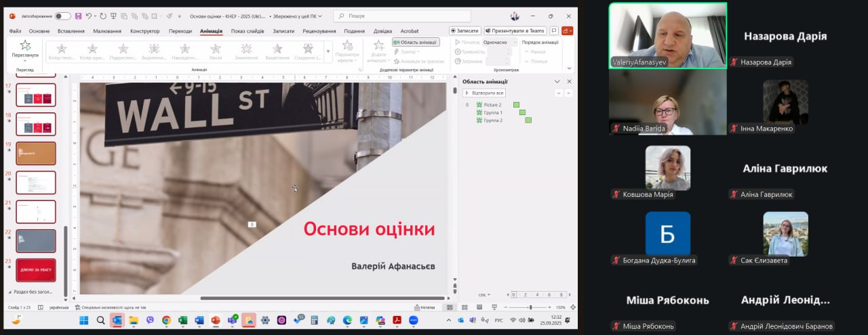Image resolution: width=868 pixels, height=335 pixels.
Task: Switch to the Slide Show tab
Action: pyautogui.click(x=247, y=31)
